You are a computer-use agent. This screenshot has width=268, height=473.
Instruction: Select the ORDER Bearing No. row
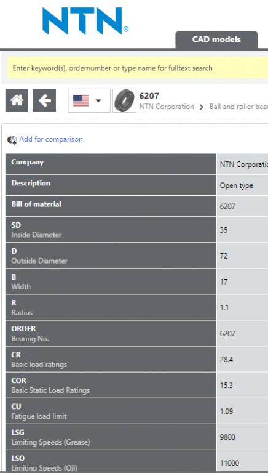tap(136, 333)
